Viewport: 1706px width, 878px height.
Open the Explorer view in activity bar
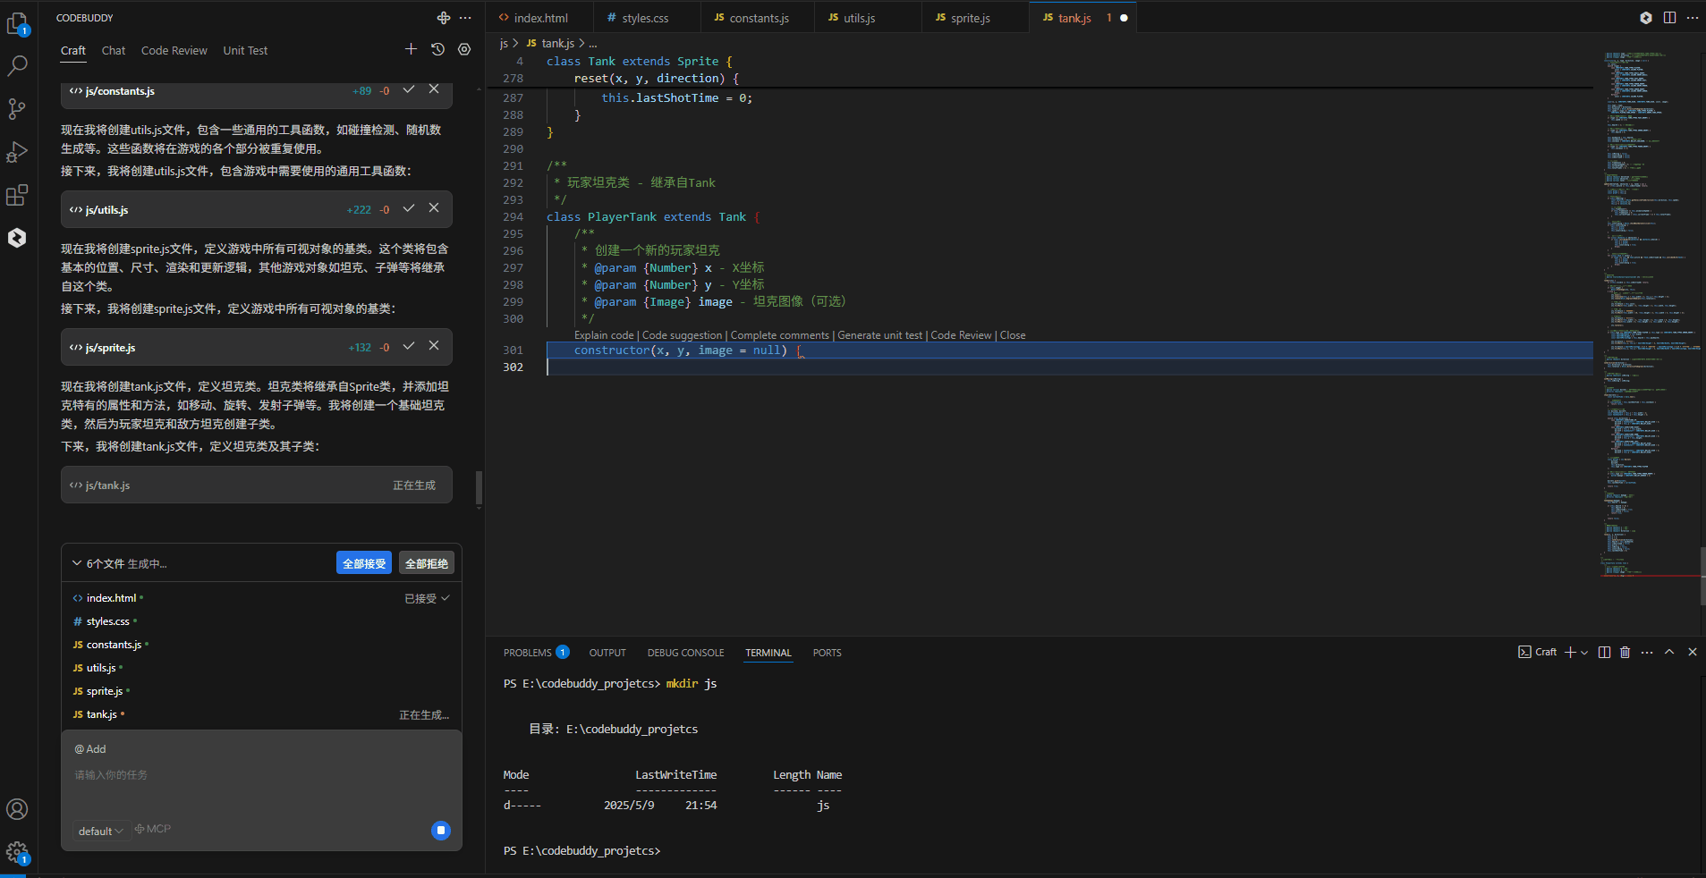point(17,23)
